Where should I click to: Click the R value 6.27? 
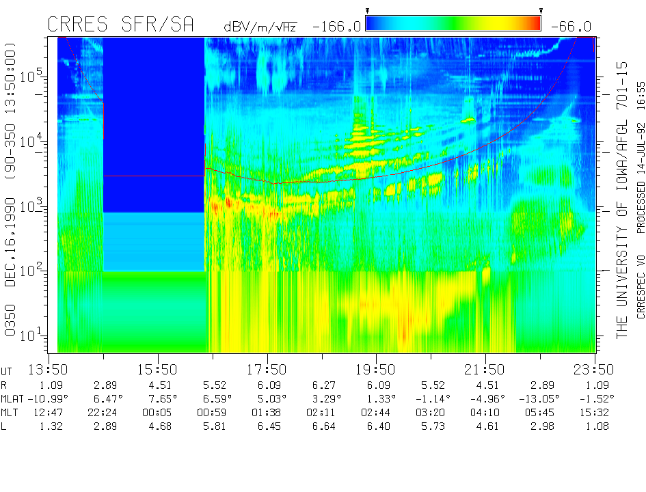pos(324,385)
